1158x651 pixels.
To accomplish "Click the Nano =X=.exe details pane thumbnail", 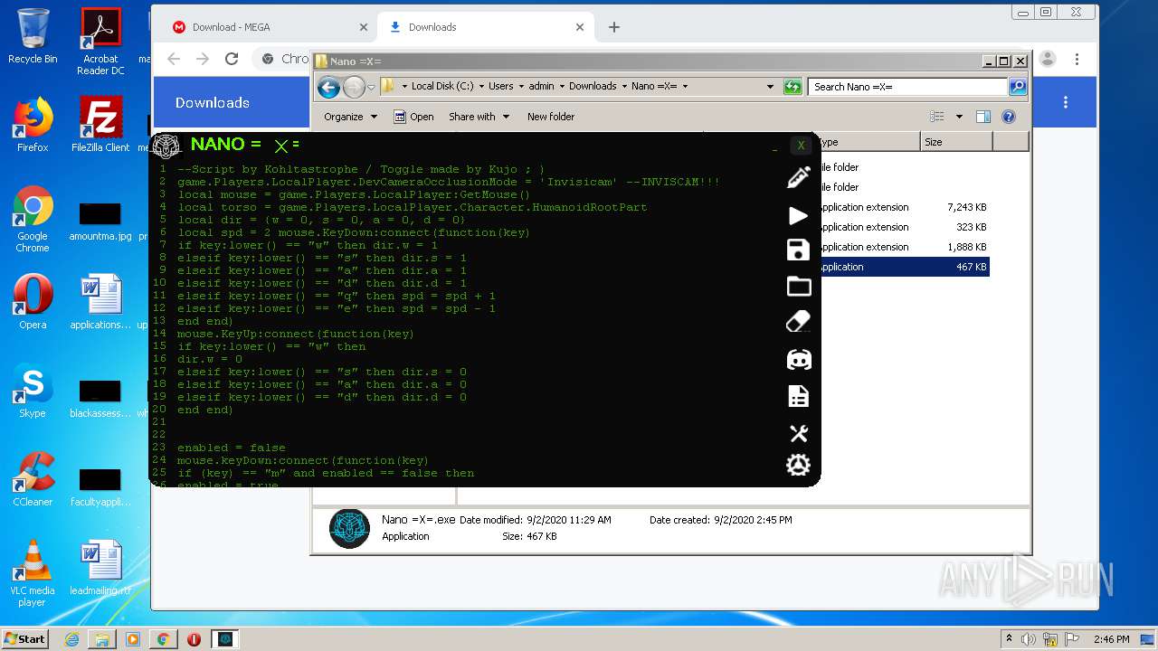I will (x=349, y=529).
